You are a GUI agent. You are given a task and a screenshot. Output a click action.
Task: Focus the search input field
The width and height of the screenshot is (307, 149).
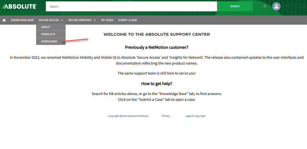131,6
